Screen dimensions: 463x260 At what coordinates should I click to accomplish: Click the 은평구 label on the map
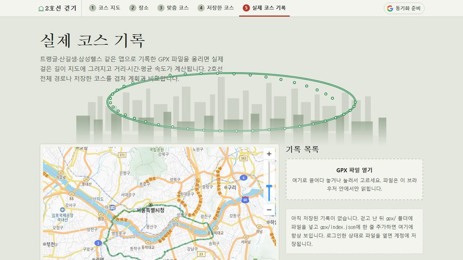pyautogui.click(x=124, y=173)
